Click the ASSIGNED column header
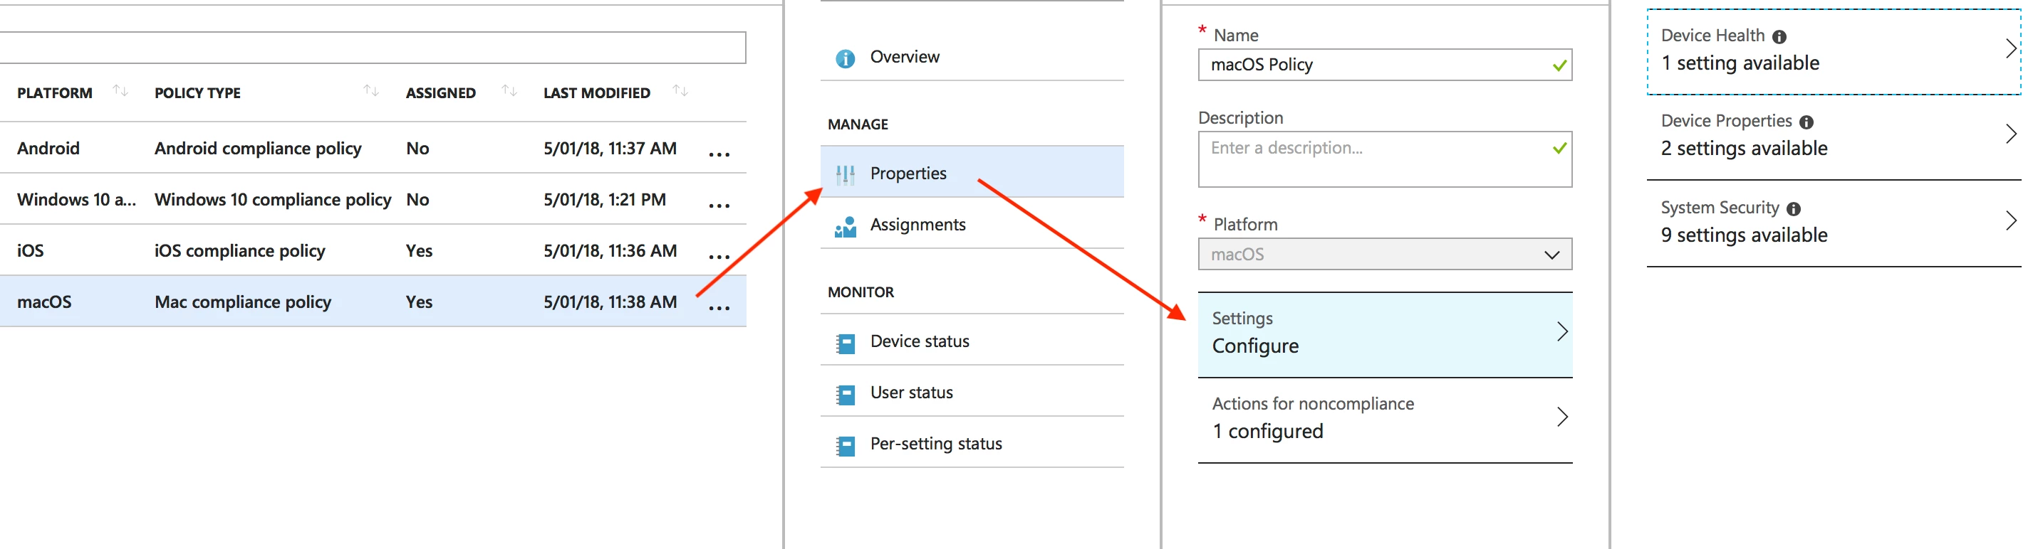 (x=441, y=92)
